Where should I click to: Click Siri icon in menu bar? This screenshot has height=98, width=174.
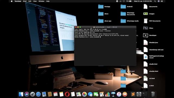click(x=159, y=1)
